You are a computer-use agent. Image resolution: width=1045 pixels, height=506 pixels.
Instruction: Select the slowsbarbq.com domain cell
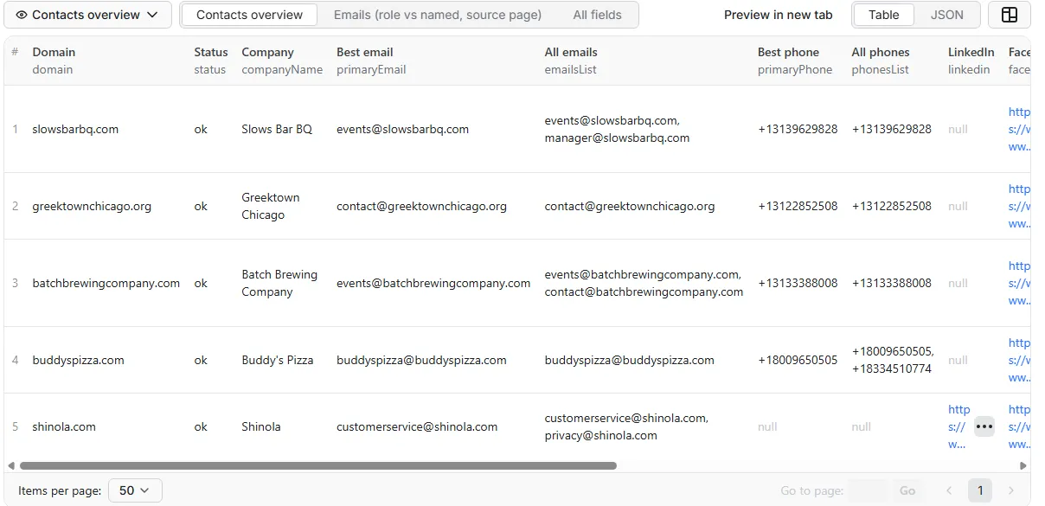[75, 129]
